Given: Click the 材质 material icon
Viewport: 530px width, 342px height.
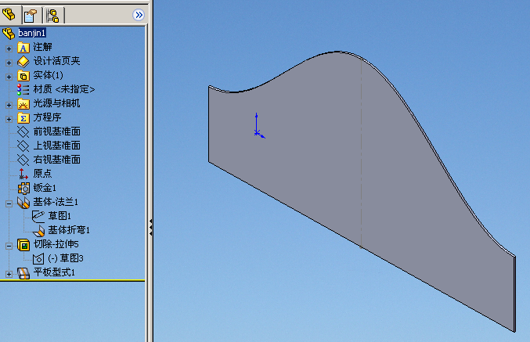Looking at the screenshot, I should (x=23, y=89).
